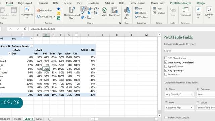Open the Insert ribbon tab
Screen dimensions: 215x121
[x=9, y=3]
